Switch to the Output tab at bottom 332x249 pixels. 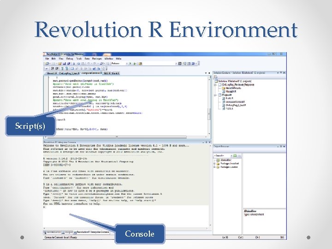tap(68, 232)
